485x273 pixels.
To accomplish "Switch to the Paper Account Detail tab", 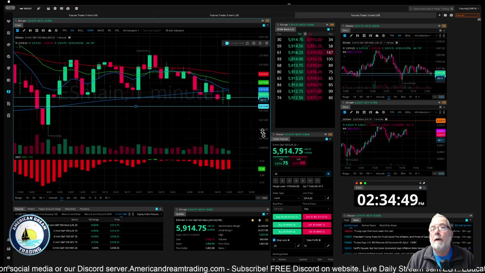I will [50, 209].
